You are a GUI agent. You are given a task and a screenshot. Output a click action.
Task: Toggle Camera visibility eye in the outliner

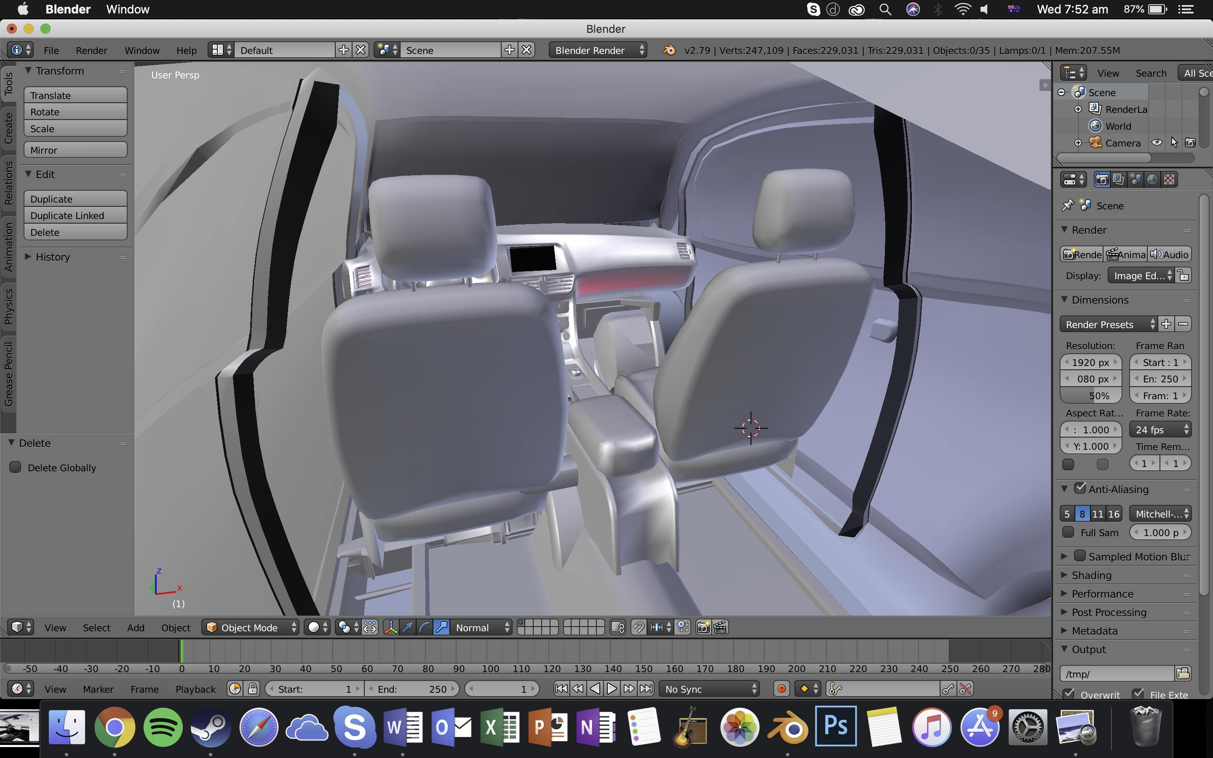click(1157, 143)
